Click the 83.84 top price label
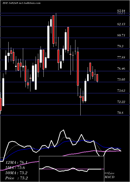Viewport: 130px width, 182px height. click(121, 11)
